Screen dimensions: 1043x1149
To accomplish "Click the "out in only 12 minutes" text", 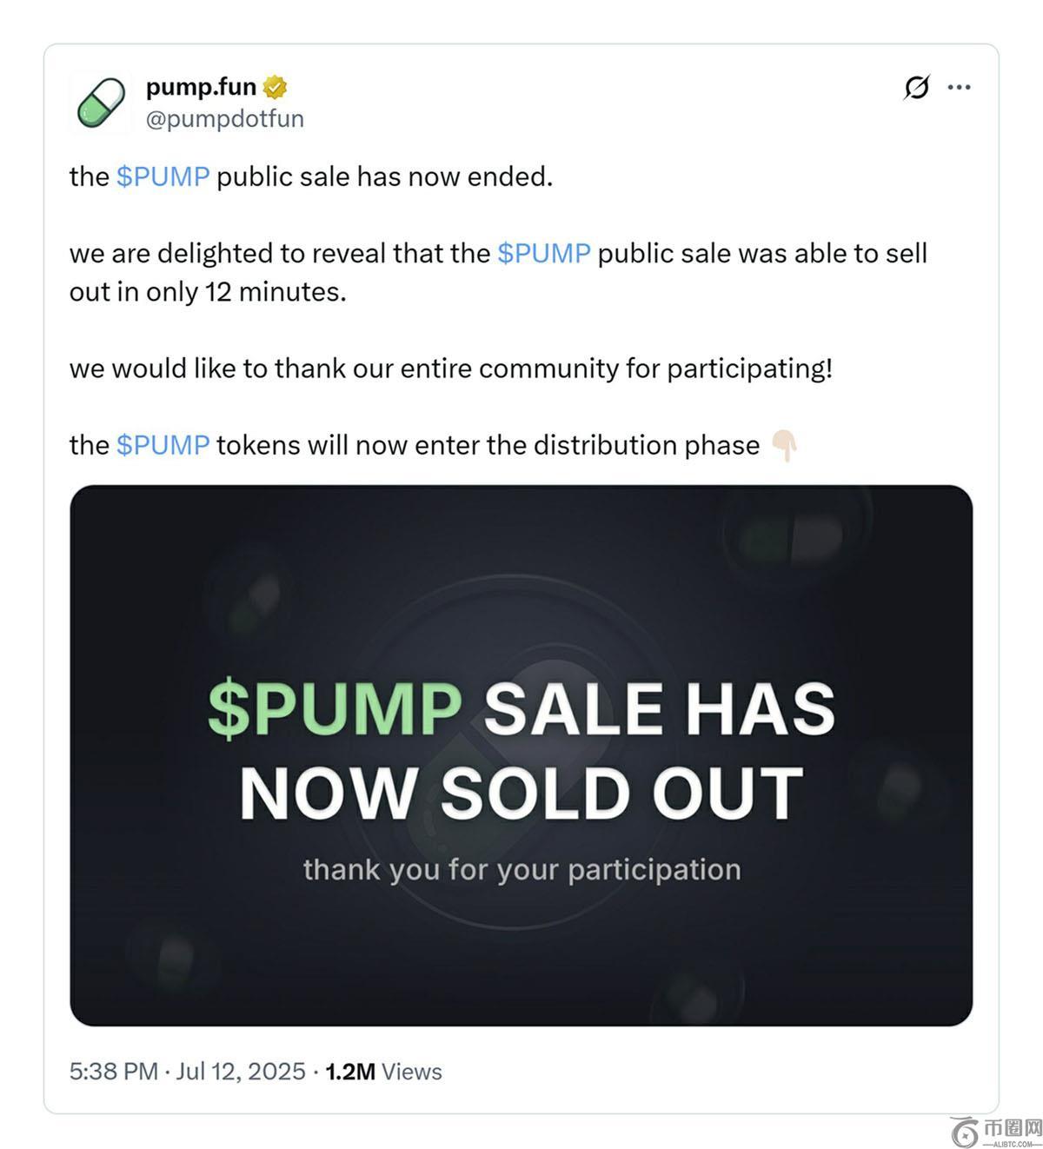I will 208,292.
